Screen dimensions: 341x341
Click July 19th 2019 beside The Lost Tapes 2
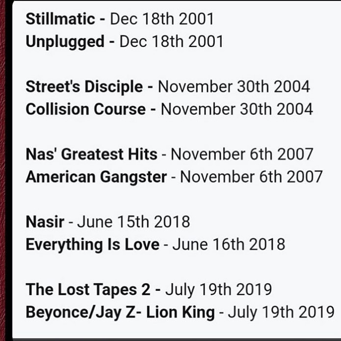[x=218, y=289]
